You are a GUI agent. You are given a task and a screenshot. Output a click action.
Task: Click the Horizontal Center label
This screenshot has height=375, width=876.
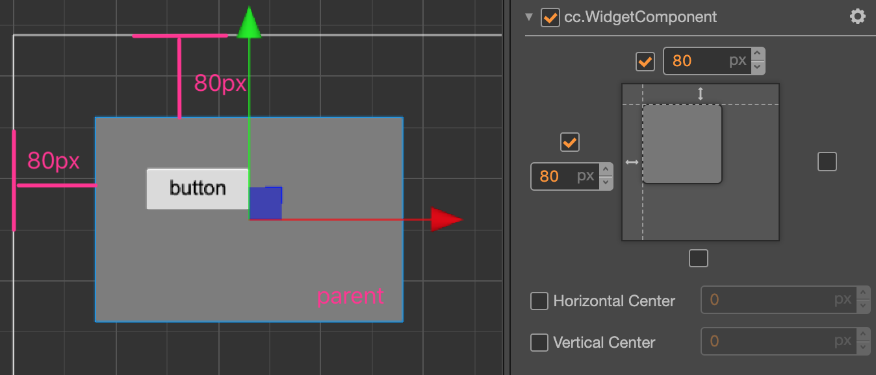[614, 301]
